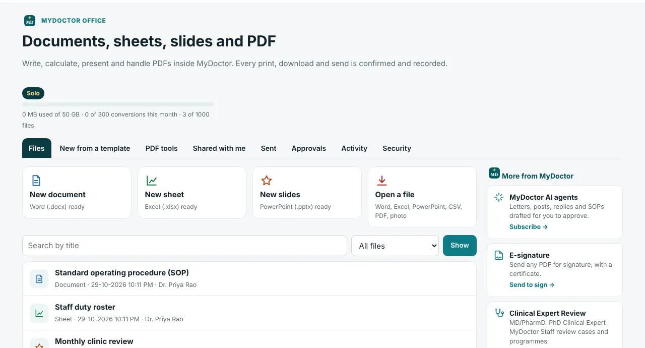Screen dimensions: 645x348
Task: Click the MyDoctor AI agents spinner icon
Action: tap(499, 197)
